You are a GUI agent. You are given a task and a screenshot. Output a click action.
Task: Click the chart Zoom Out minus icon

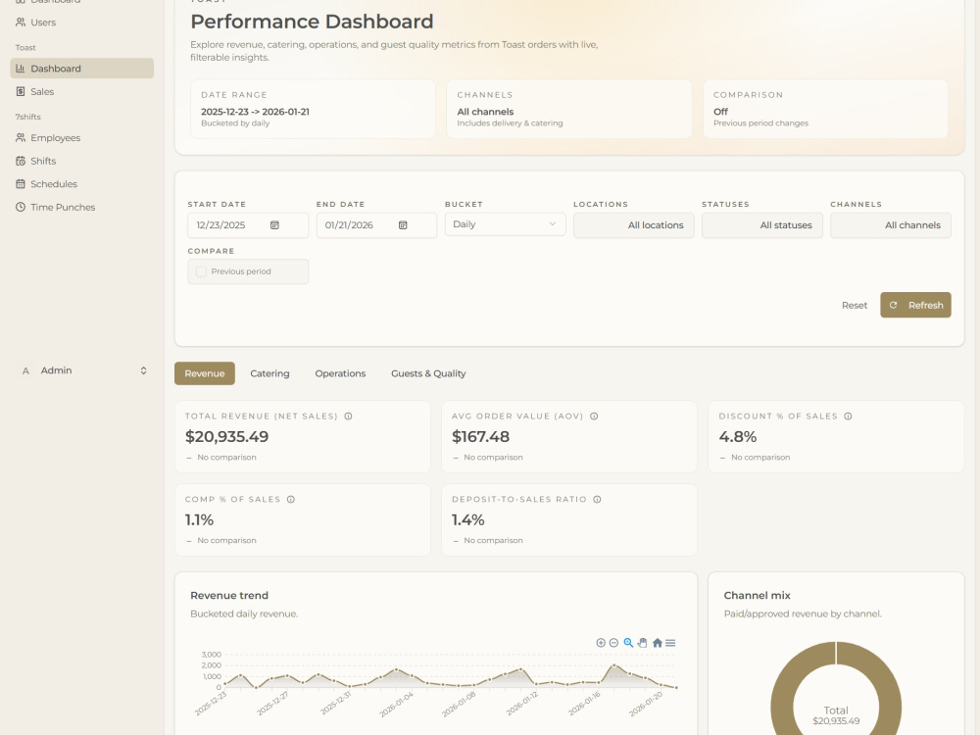tap(613, 643)
